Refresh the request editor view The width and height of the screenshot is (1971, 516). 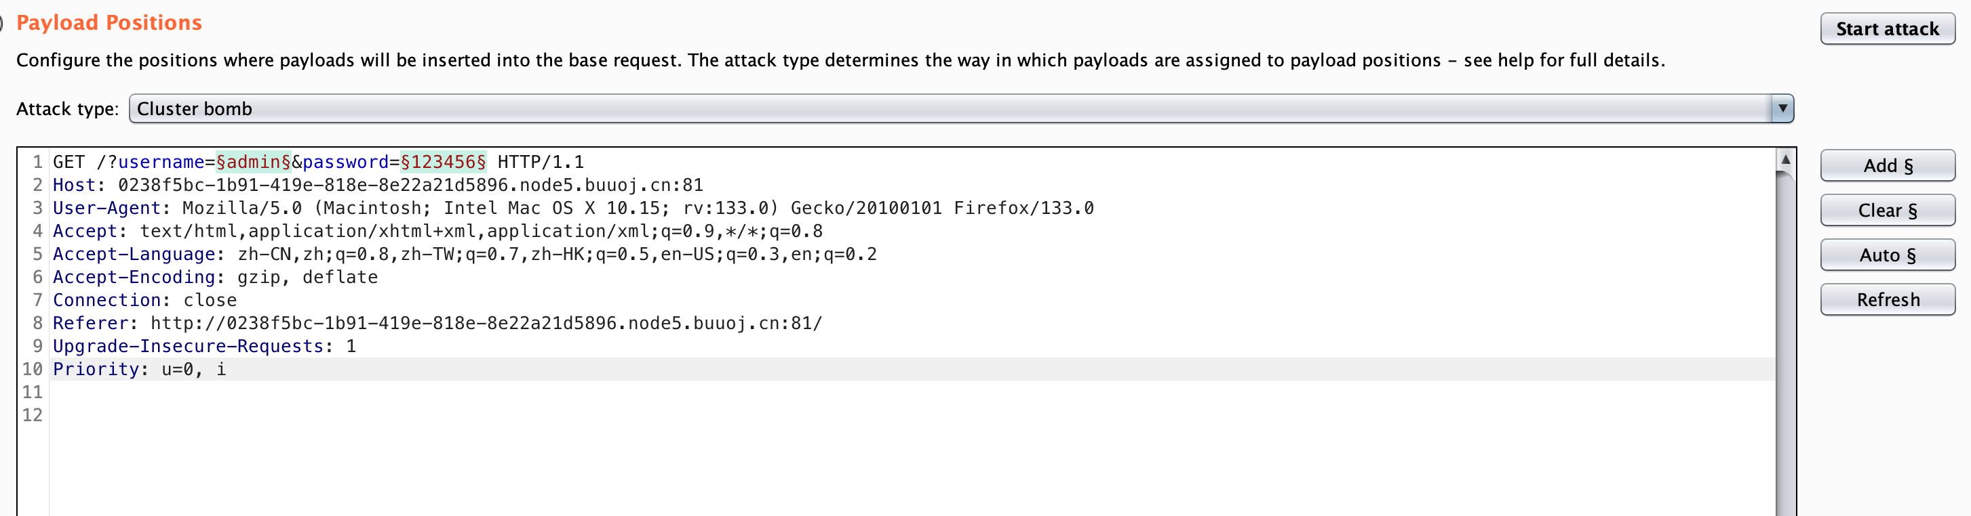click(x=1887, y=300)
